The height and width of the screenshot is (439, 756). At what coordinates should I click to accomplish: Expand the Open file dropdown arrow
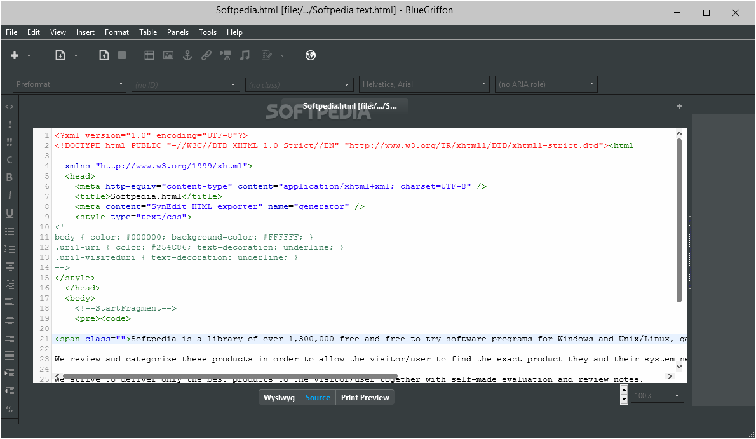(76, 55)
